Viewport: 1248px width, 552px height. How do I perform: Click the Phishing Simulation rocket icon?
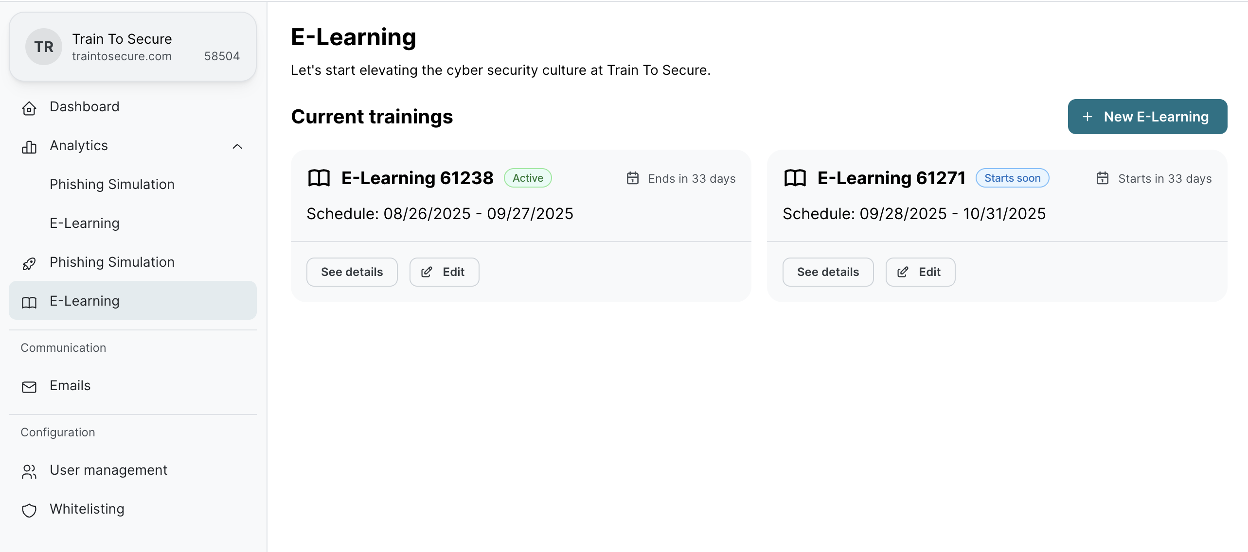coord(29,263)
